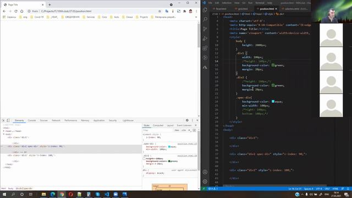Add new style rule plus button

point(189,130)
